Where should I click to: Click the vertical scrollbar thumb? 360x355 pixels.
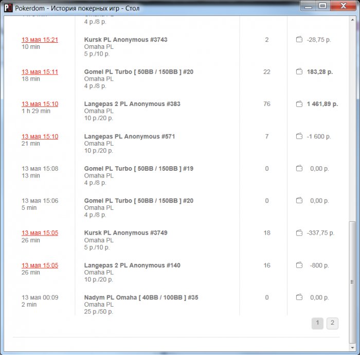click(352, 282)
